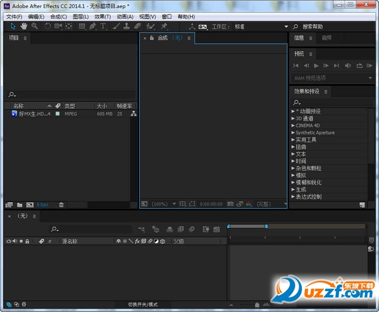Expand the 模糊和锐化 effects category
Viewport: 379px width, 312px height.
click(x=293, y=183)
